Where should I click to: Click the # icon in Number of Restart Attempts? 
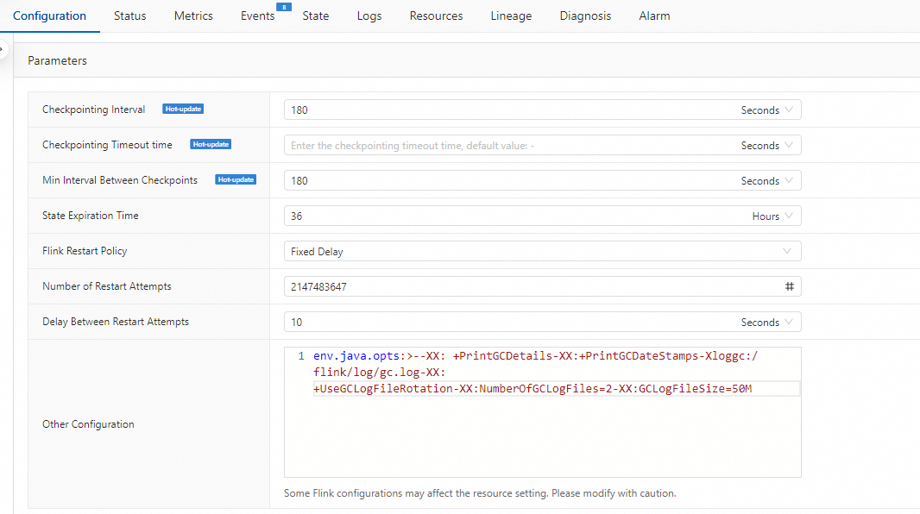[789, 286]
